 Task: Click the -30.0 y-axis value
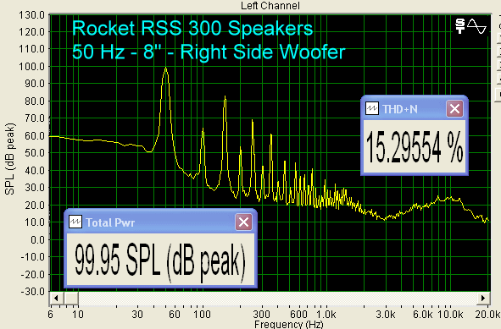32,292
